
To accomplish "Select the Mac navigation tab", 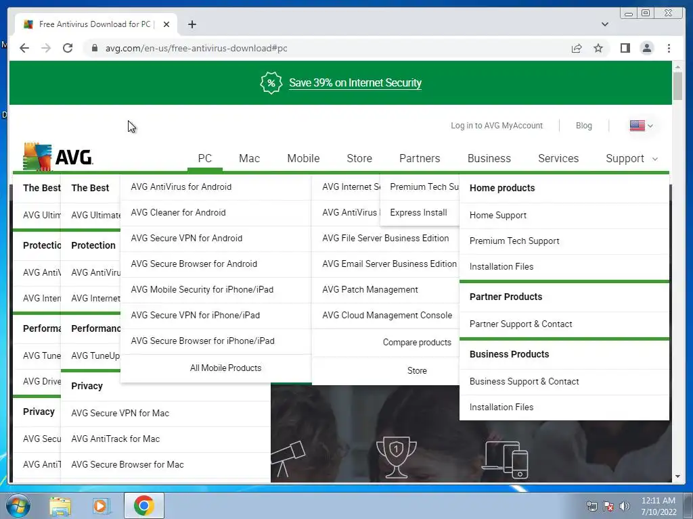I will click(249, 158).
